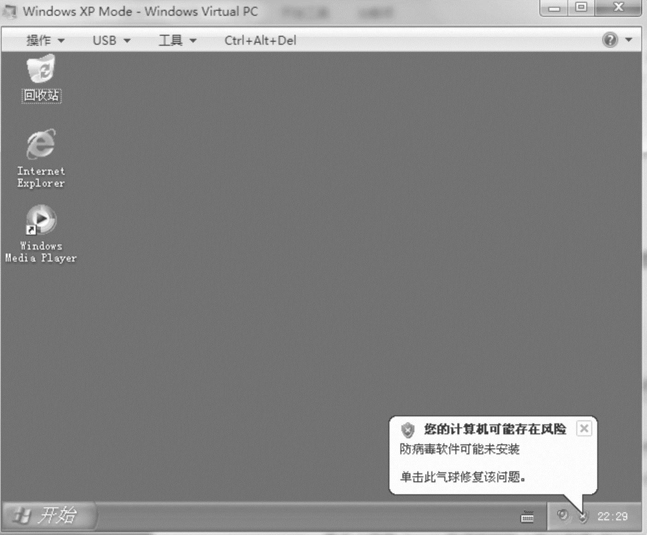Send Ctrl+Alt+Del to the virtual machine
647x535 pixels.
click(x=260, y=41)
